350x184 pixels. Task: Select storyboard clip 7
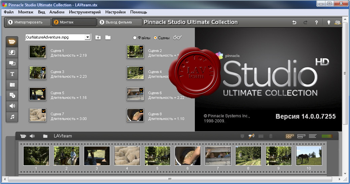click(218, 156)
